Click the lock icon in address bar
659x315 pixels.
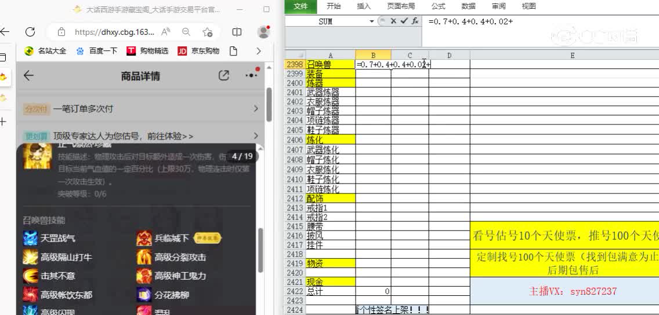click(x=61, y=32)
